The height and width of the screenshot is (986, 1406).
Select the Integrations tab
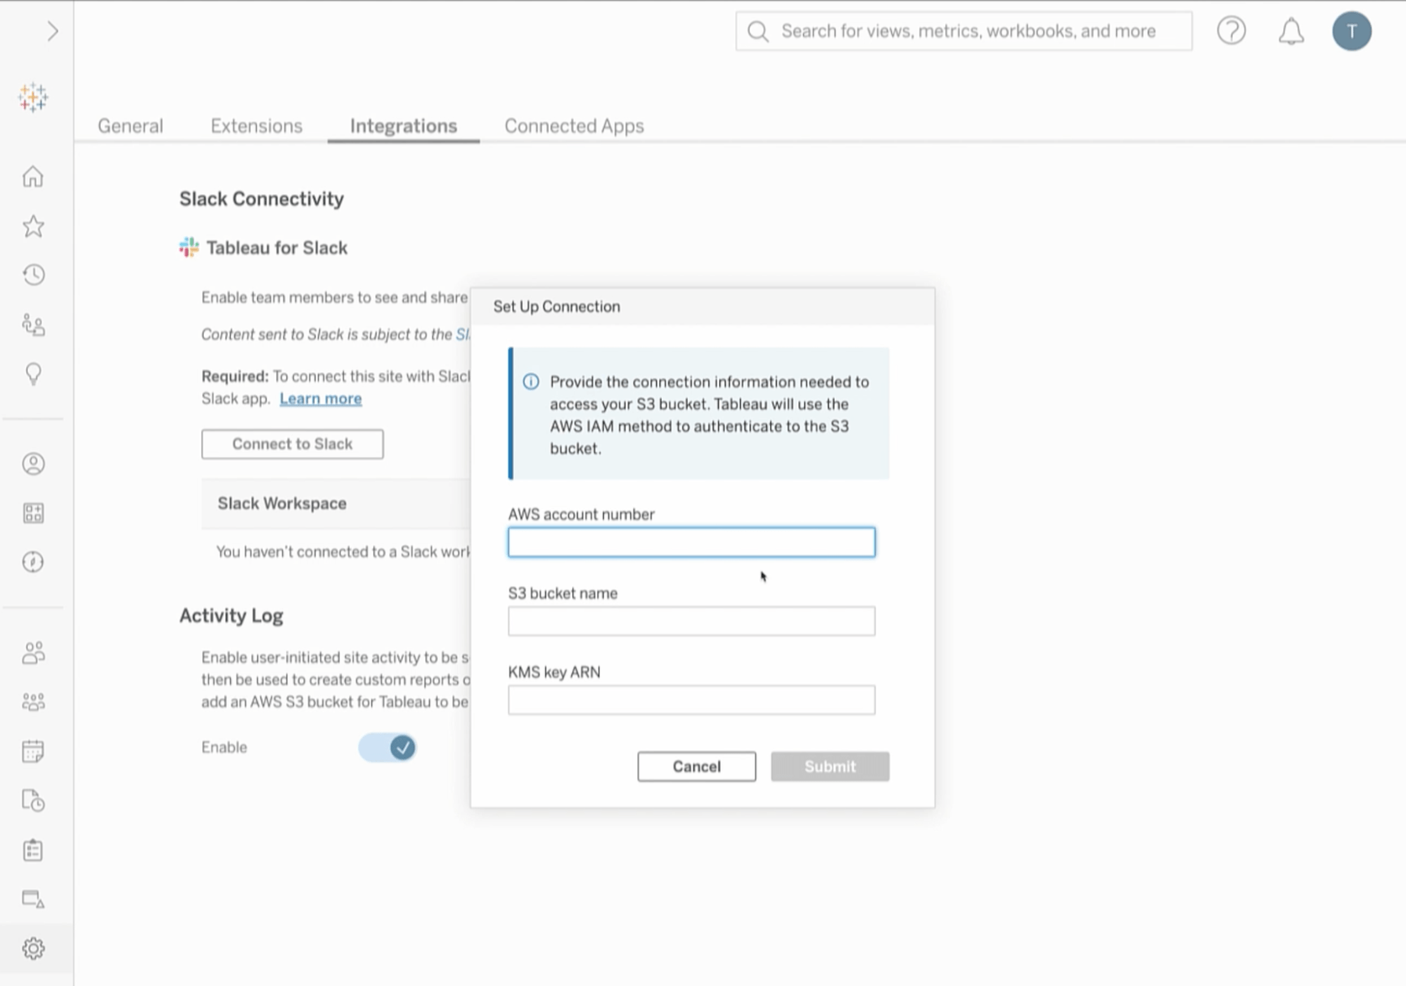[403, 126]
